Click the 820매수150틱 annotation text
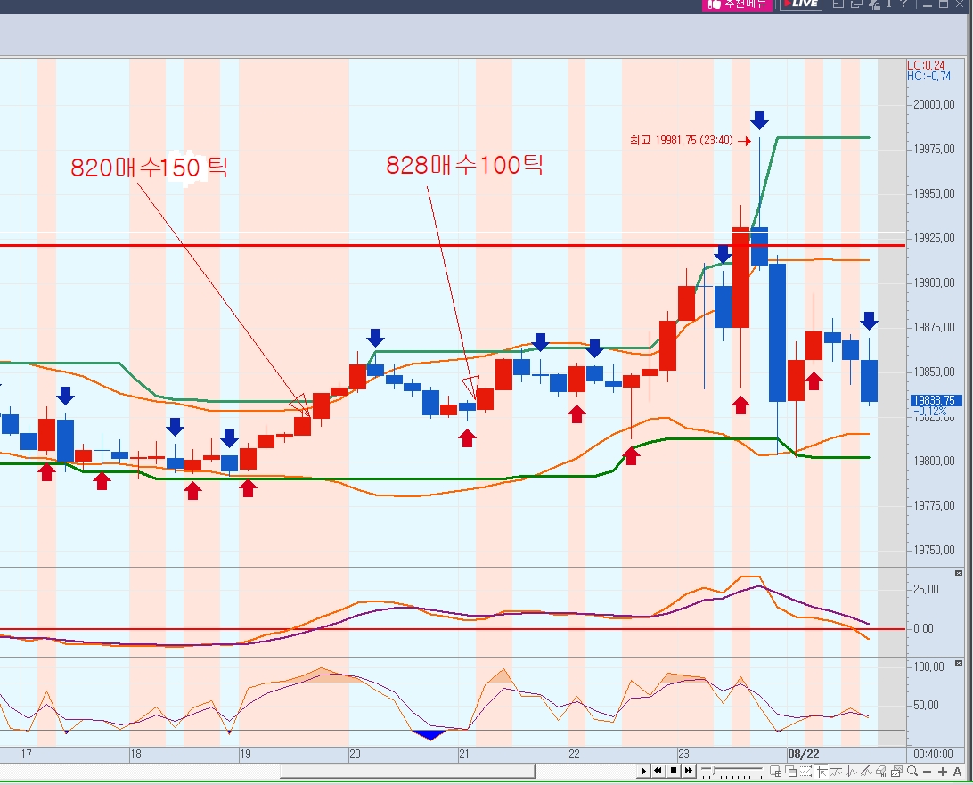This screenshot has height=785, width=973. (x=149, y=167)
